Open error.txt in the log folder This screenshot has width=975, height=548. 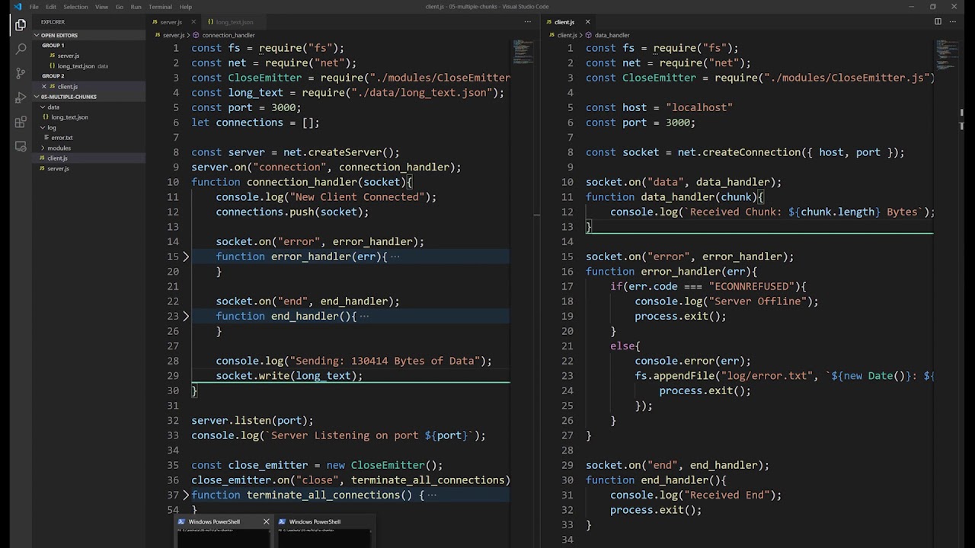tap(62, 138)
